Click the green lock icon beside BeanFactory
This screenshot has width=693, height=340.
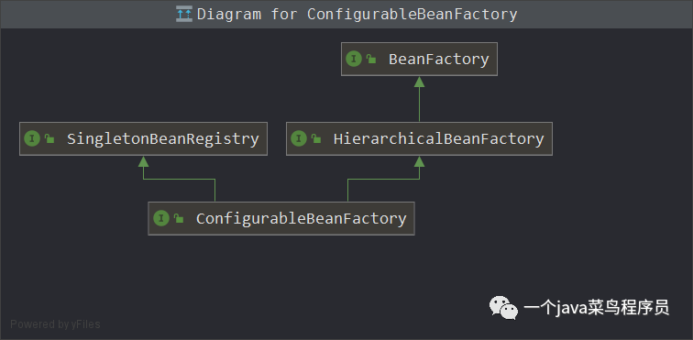[x=371, y=59]
